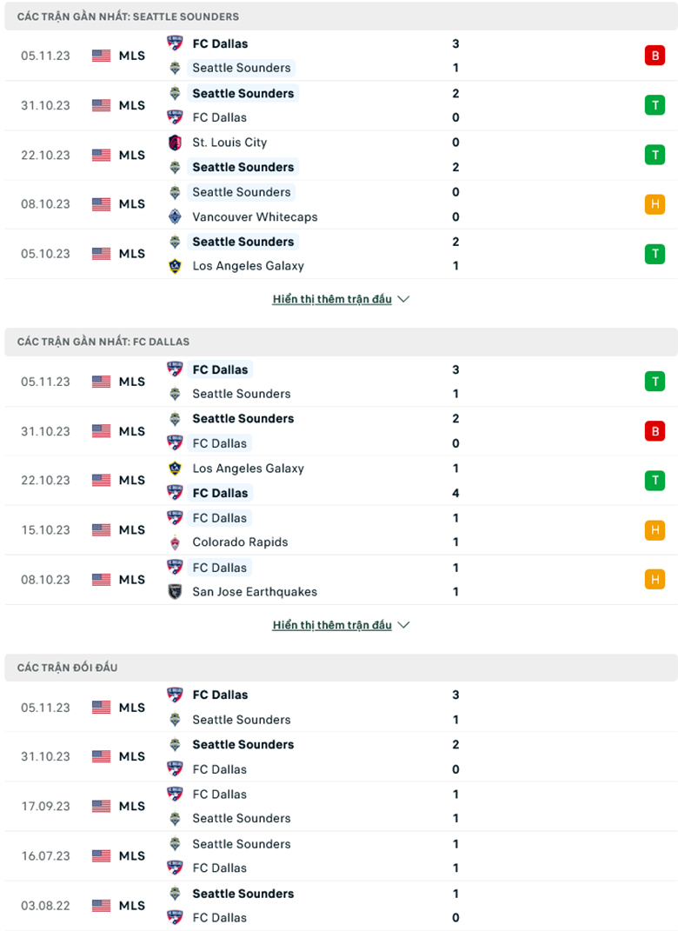Click the yellow H badge for Colorado Rapids match
Image resolution: width=678 pixels, height=931 pixels.
[655, 529]
